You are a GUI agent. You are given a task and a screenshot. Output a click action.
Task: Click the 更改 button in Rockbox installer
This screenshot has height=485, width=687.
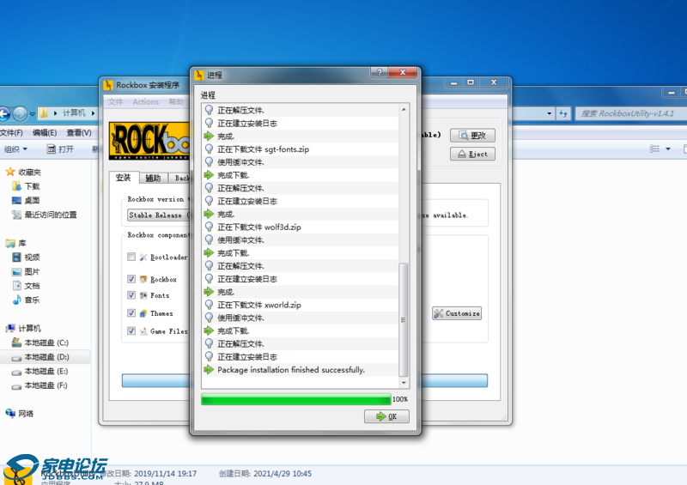tap(472, 136)
